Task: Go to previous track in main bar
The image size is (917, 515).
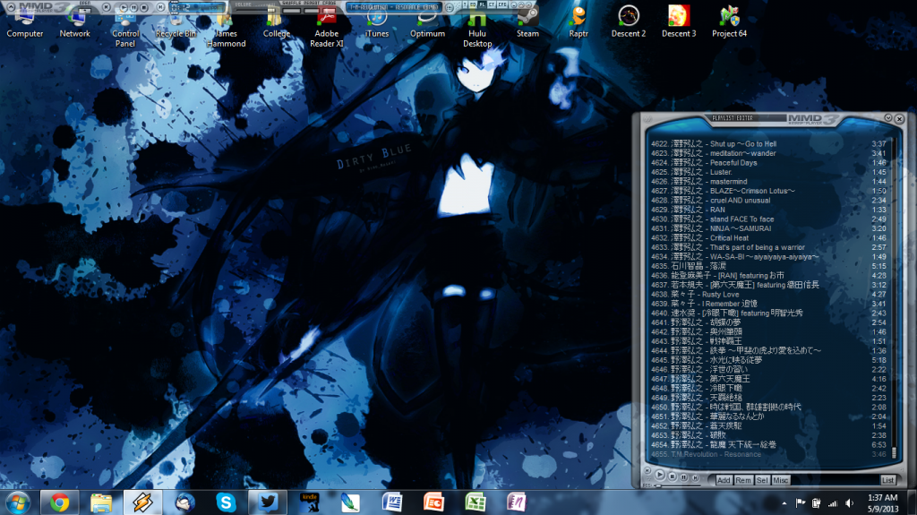Action: click(107, 7)
